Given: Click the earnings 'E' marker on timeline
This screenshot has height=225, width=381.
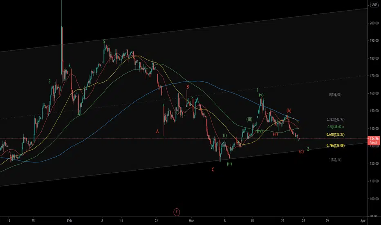Looking at the screenshot, I should 177,212.
